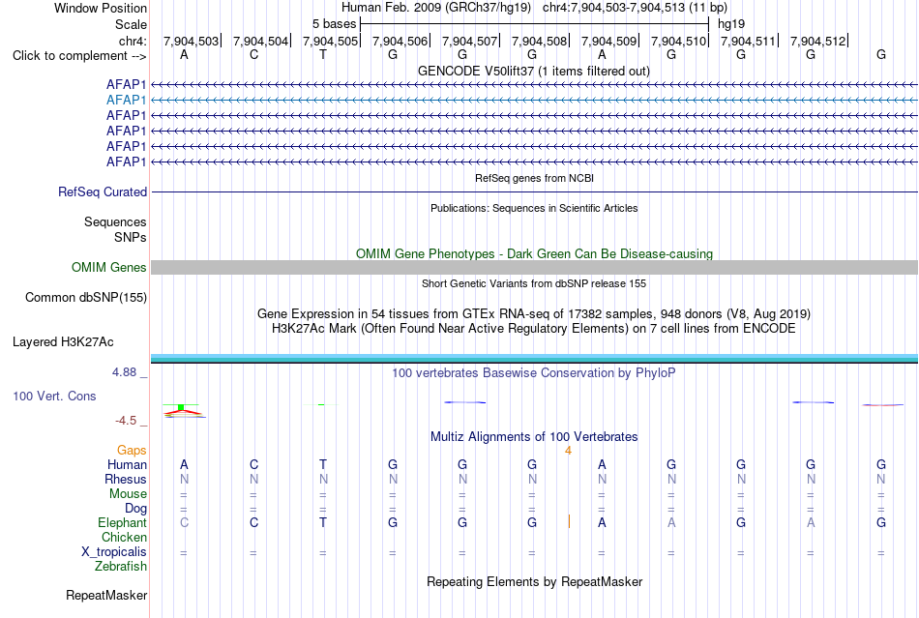Click the cyan H3K27Ac signal bar
The image size is (919, 618).
pos(534,358)
